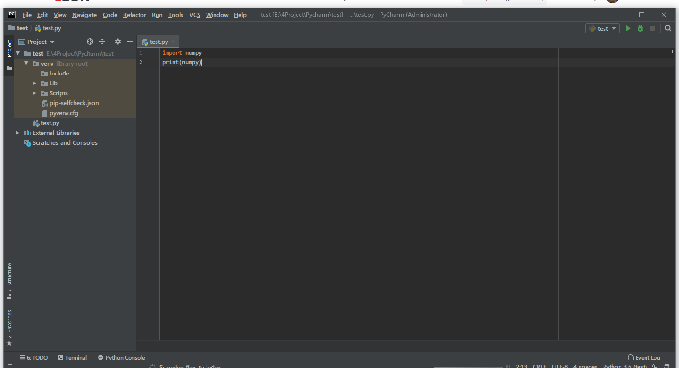Select pyvenv.cfg in the project tree

(x=63, y=113)
